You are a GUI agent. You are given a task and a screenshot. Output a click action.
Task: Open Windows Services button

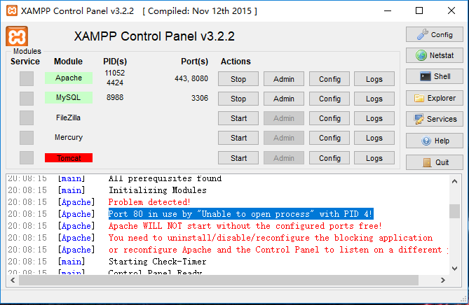[x=435, y=119]
